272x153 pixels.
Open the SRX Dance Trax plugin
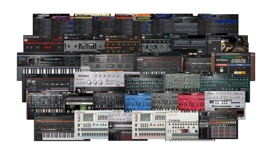point(163,24)
